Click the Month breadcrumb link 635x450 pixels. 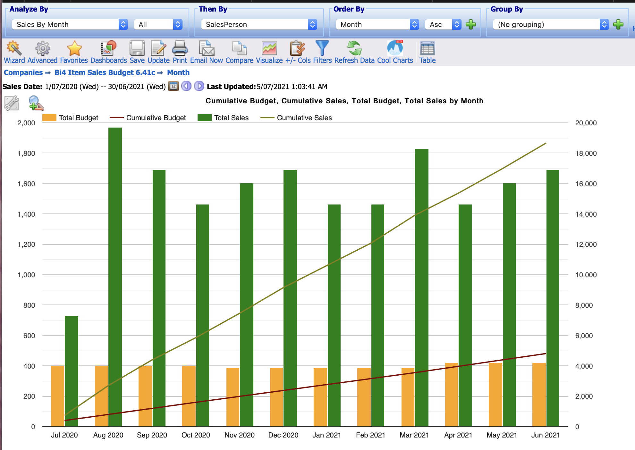(x=178, y=72)
